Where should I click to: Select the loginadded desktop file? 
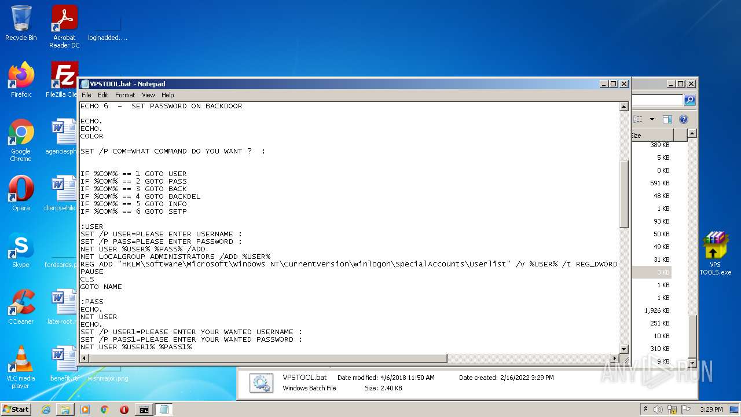click(x=108, y=27)
